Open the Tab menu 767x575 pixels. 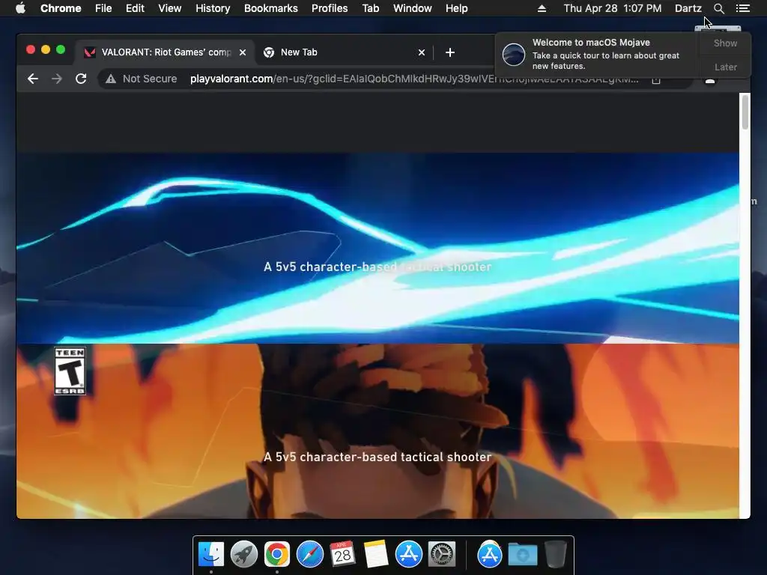371,8
